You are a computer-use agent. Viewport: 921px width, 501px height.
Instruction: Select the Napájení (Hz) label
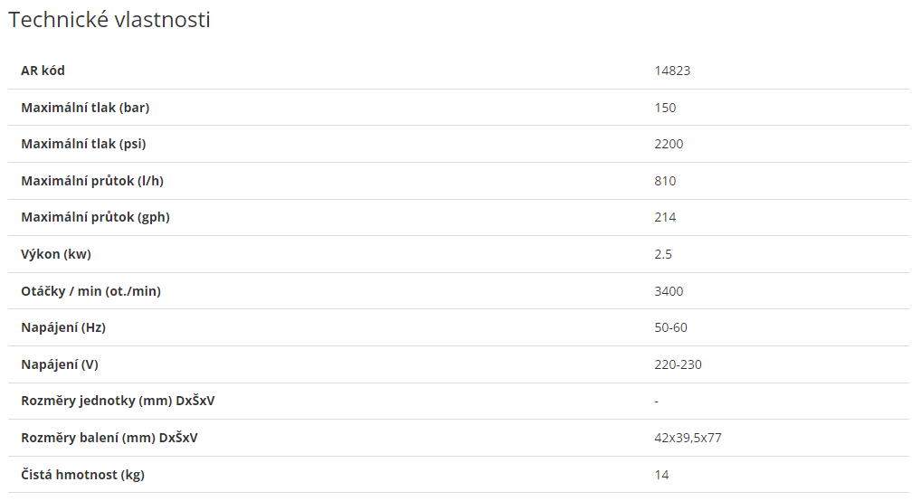[x=63, y=327]
